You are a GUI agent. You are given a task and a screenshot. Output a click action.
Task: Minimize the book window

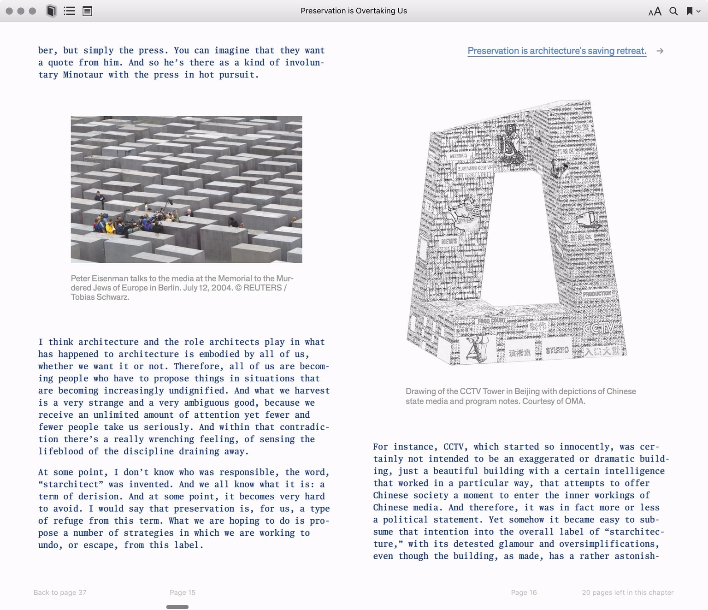[21, 11]
